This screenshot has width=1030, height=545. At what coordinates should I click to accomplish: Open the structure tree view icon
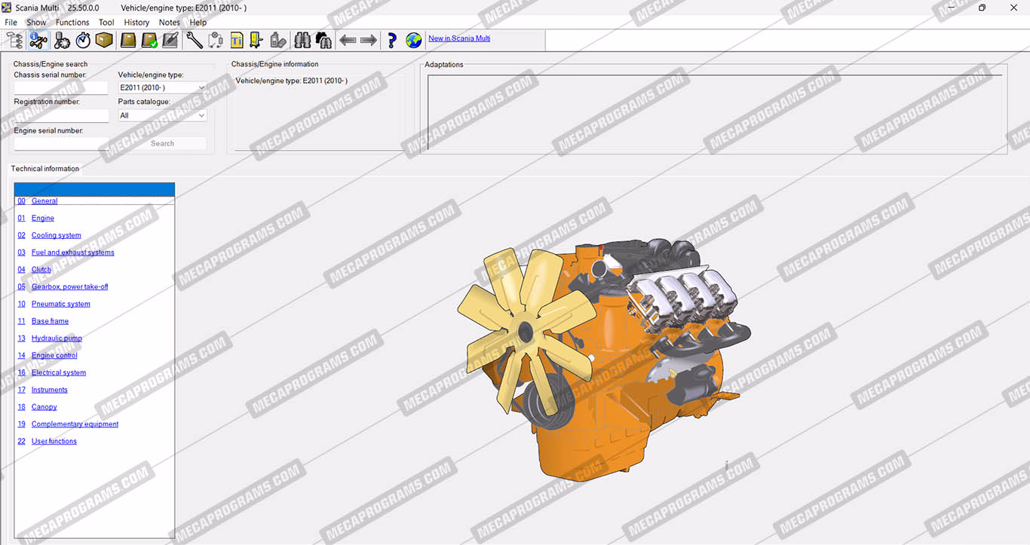coord(14,40)
